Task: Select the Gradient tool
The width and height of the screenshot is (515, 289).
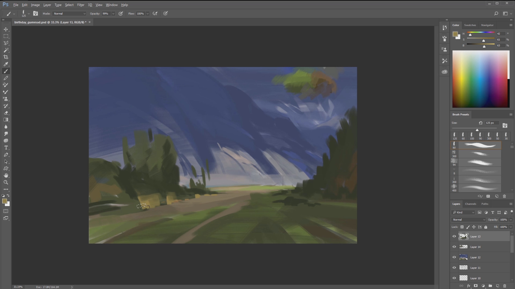Action: click(6, 120)
